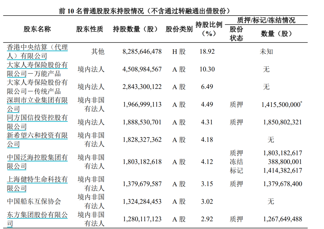Select pledged quantity 1,379,678,400
This screenshot has height=229, width=324.
coord(283,184)
